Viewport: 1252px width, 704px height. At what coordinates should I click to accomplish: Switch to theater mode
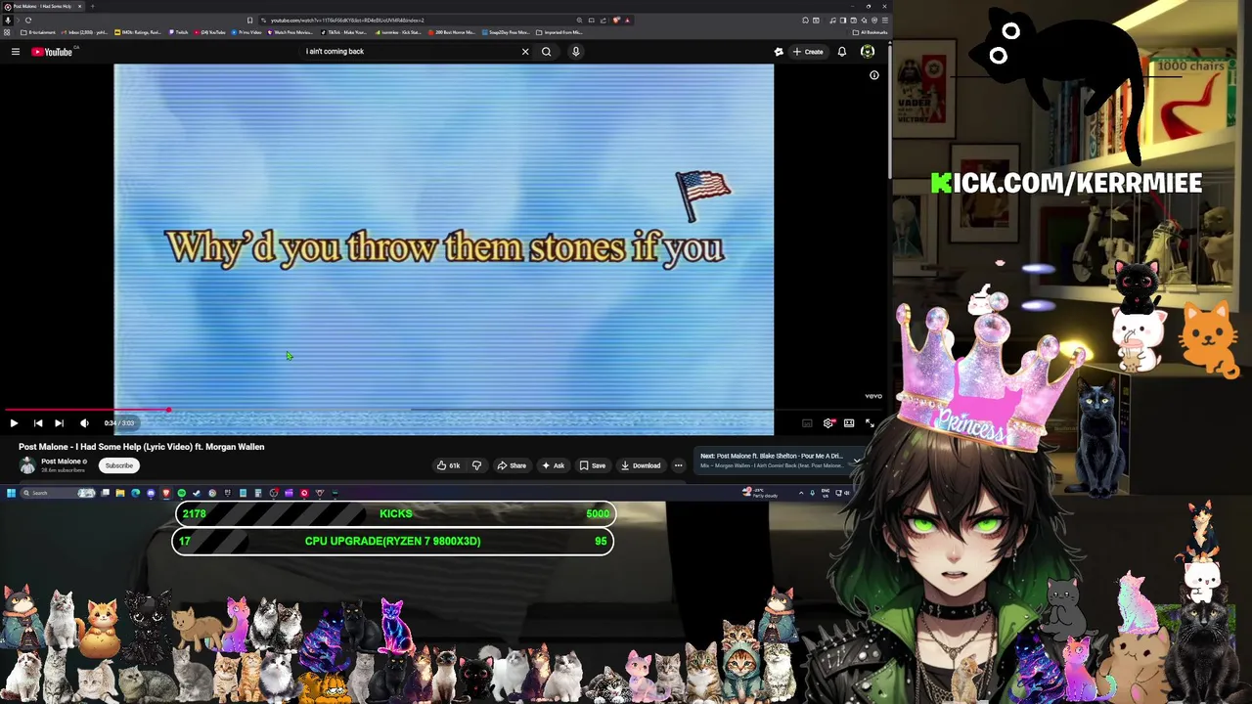coord(849,423)
